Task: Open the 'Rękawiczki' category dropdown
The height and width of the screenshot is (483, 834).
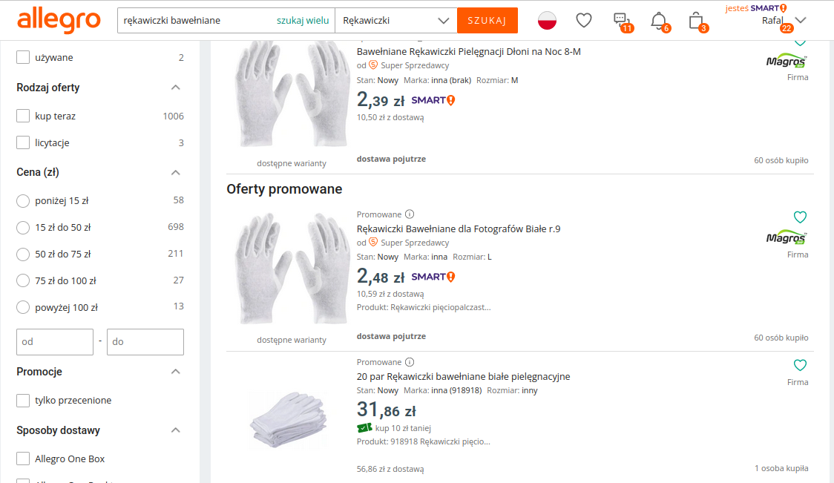Action: click(395, 21)
